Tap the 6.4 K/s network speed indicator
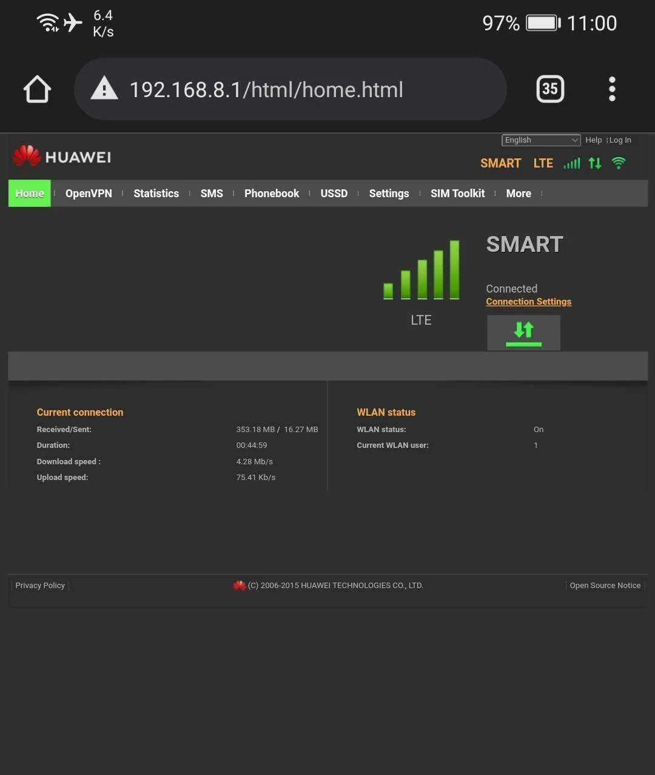Viewport: 655px width, 775px height. point(104,24)
